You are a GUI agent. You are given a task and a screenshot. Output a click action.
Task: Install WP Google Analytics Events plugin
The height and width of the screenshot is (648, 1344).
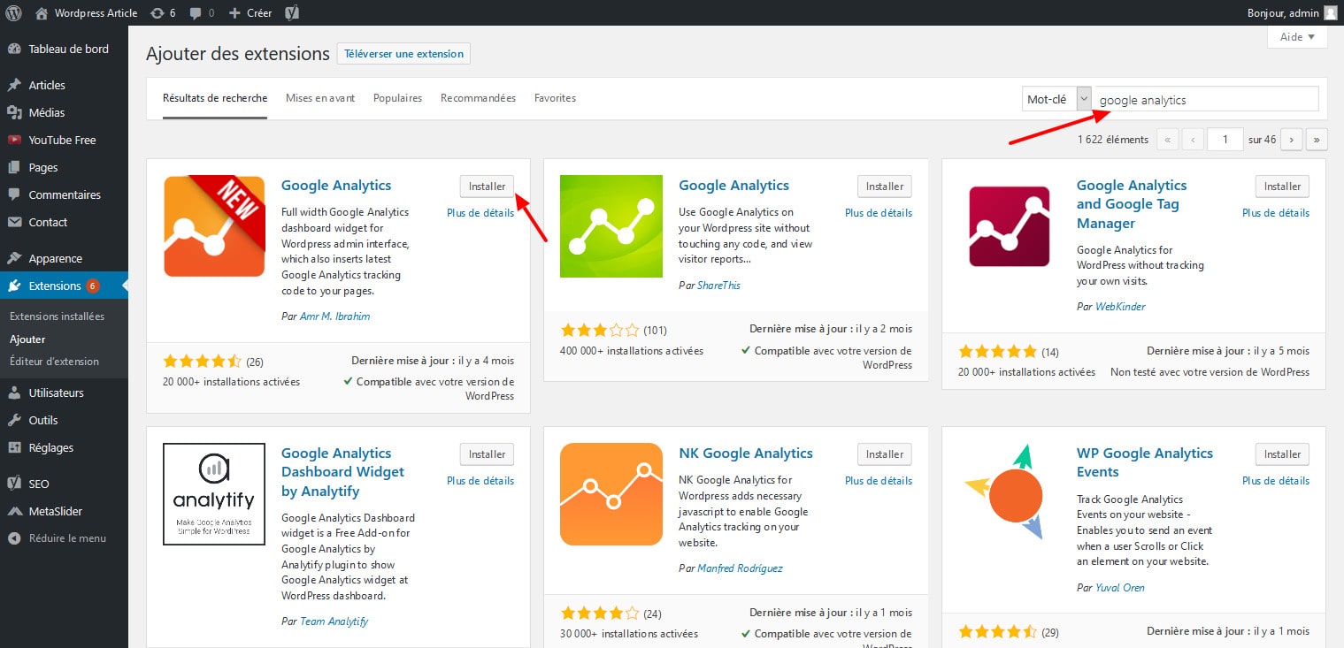click(x=1282, y=454)
